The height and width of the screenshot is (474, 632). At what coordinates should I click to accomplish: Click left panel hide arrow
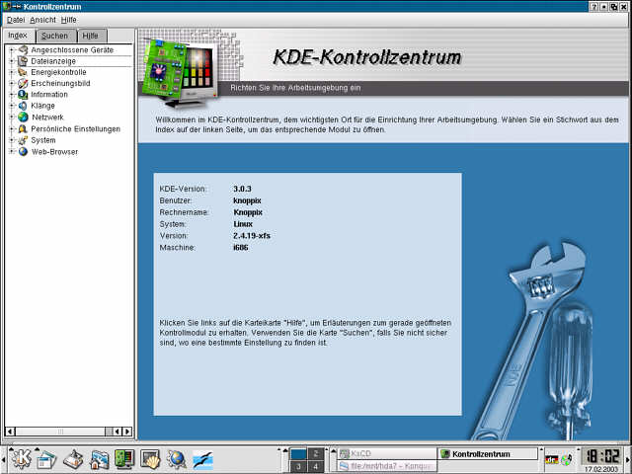[x=2, y=459]
